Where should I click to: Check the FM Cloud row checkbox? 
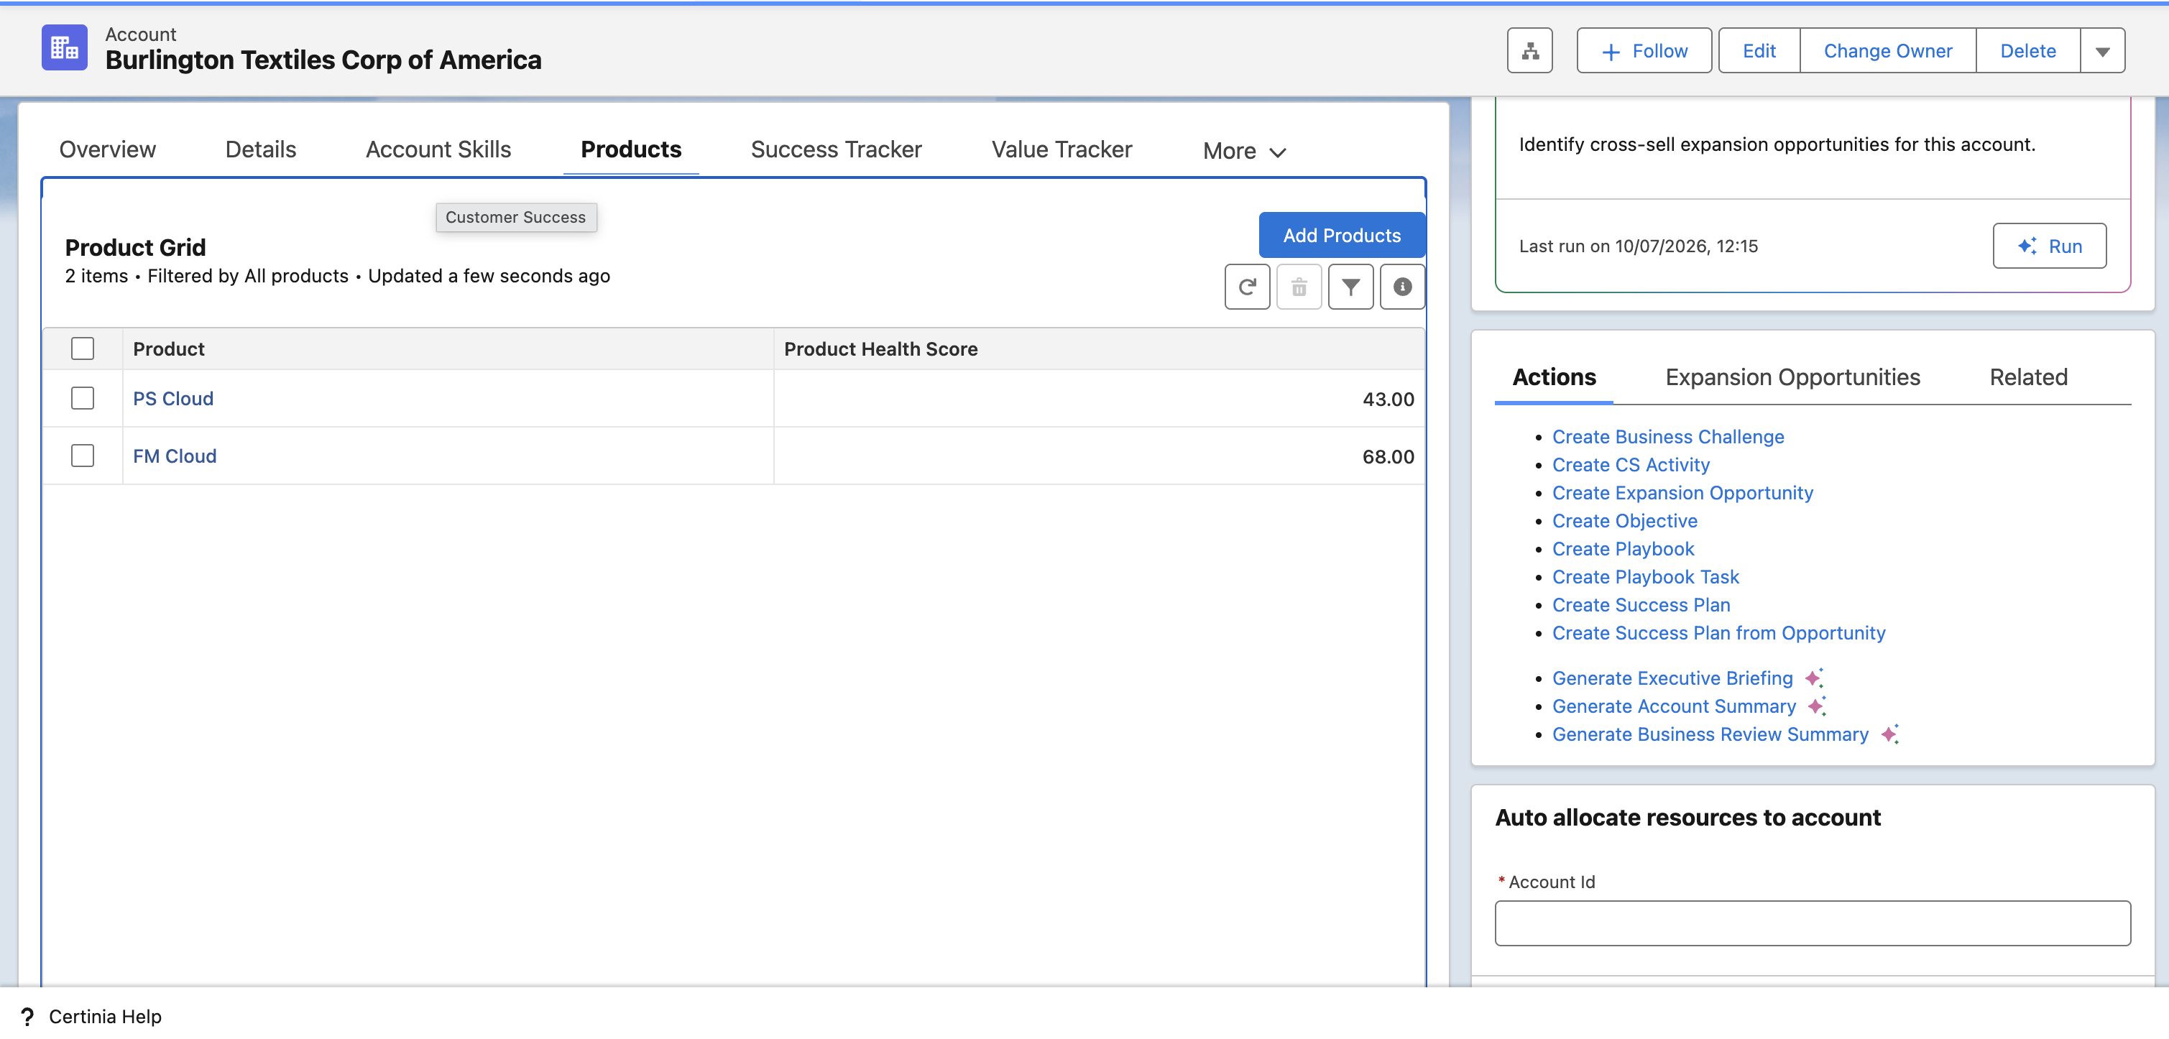[83, 456]
